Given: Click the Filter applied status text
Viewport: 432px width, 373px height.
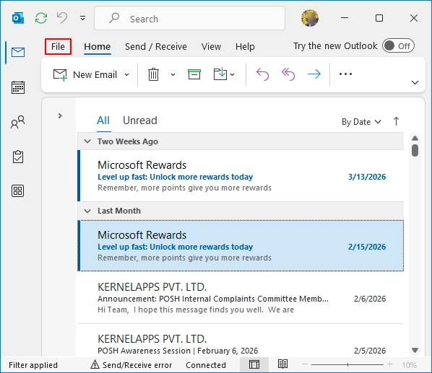Looking at the screenshot, I should tap(33, 365).
